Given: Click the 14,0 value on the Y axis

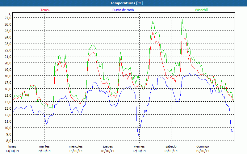Looking at the screenshot, I should click(x=8, y=102).
